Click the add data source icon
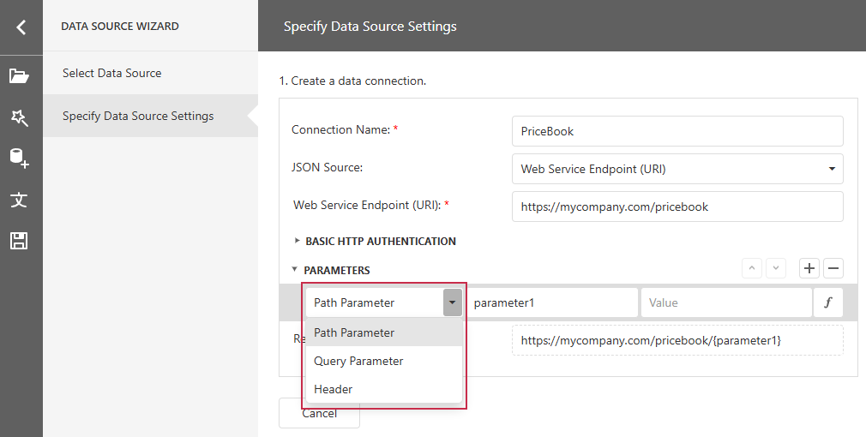 coord(19,158)
